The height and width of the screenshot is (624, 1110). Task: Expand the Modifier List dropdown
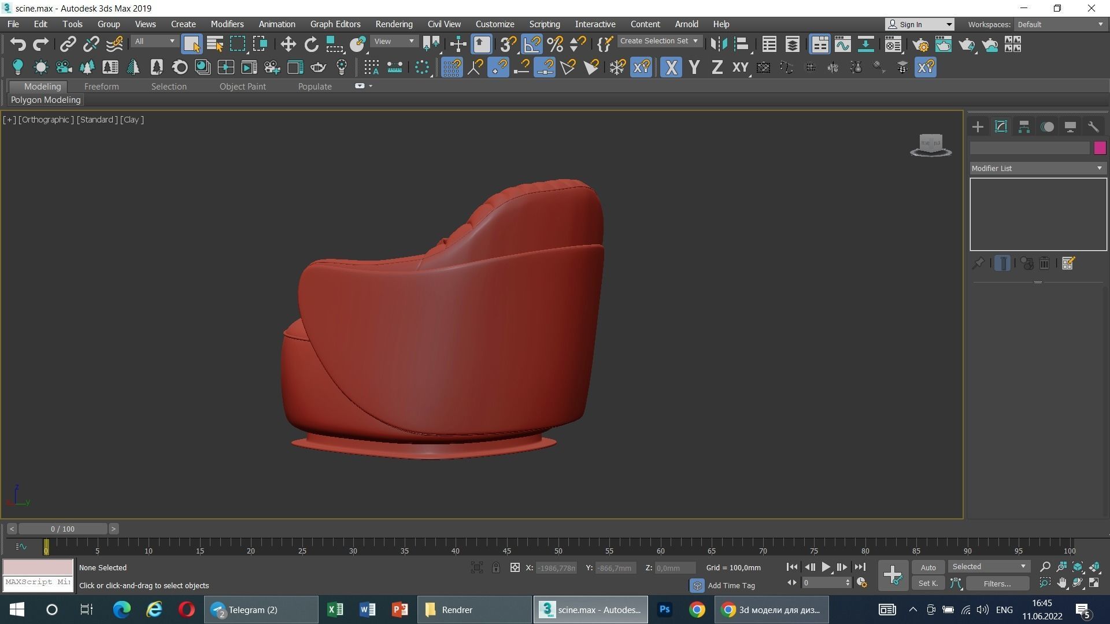coord(1038,168)
